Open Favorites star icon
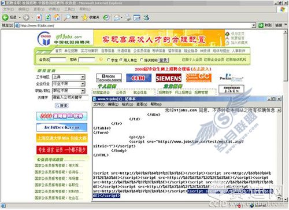 point(84,17)
